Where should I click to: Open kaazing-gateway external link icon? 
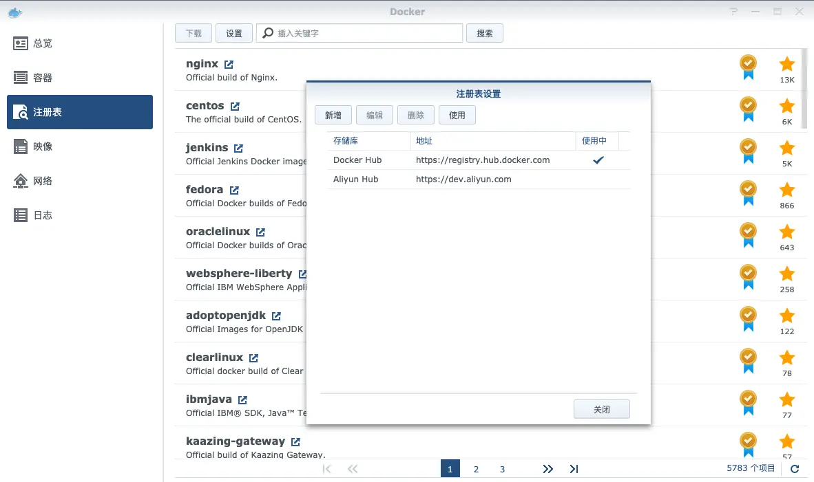pyautogui.click(x=295, y=442)
